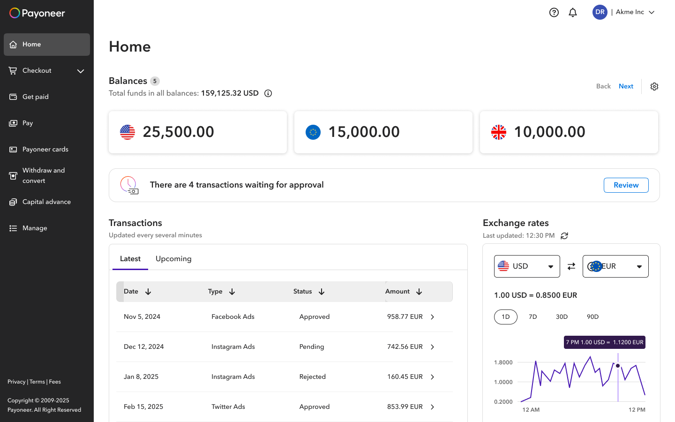This screenshot has width=675, height=422.
Task: Click the Capital advance coins icon
Action: click(13, 202)
